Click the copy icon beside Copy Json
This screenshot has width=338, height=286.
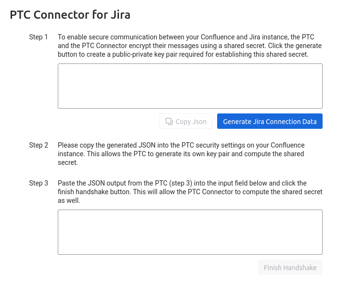[x=169, y=122]
